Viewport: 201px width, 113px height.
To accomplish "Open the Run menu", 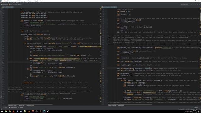I will click(x=21, y=3).
